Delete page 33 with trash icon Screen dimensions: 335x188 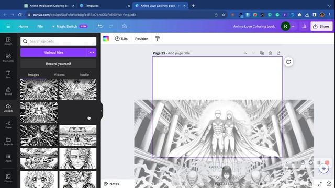[270, 53]
